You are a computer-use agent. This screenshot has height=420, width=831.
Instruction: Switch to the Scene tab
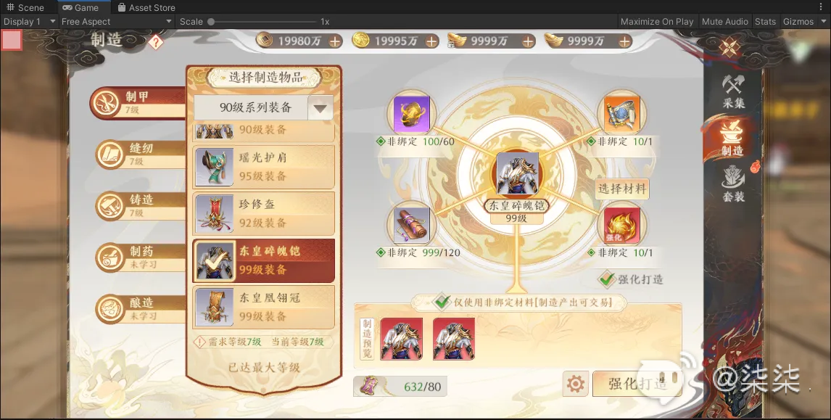pyautogui.click(x=25, y=7)
